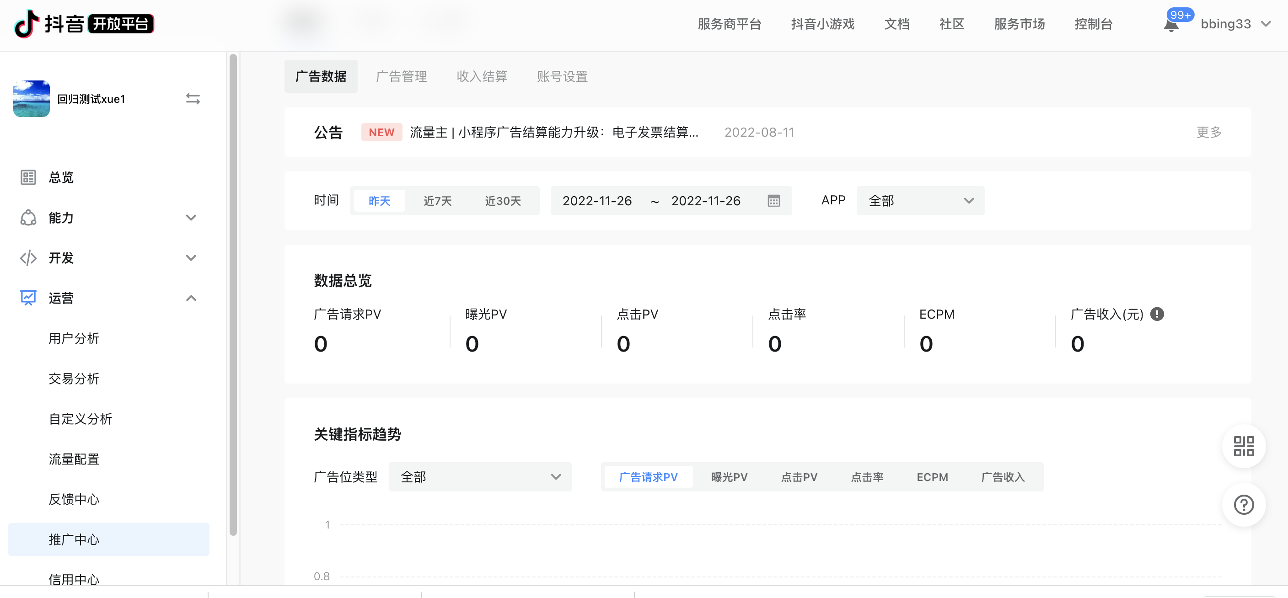The width and height of the screenshot is (1288, 598).
Task: Select 推广中心 in sidebar
Action: pyautogui.click(x=108, y=539)
